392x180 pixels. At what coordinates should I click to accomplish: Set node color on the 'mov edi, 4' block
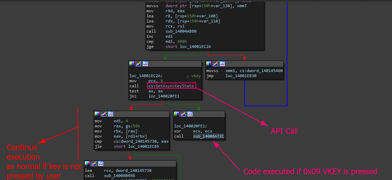pyautogui.click(x=97, y=114)
